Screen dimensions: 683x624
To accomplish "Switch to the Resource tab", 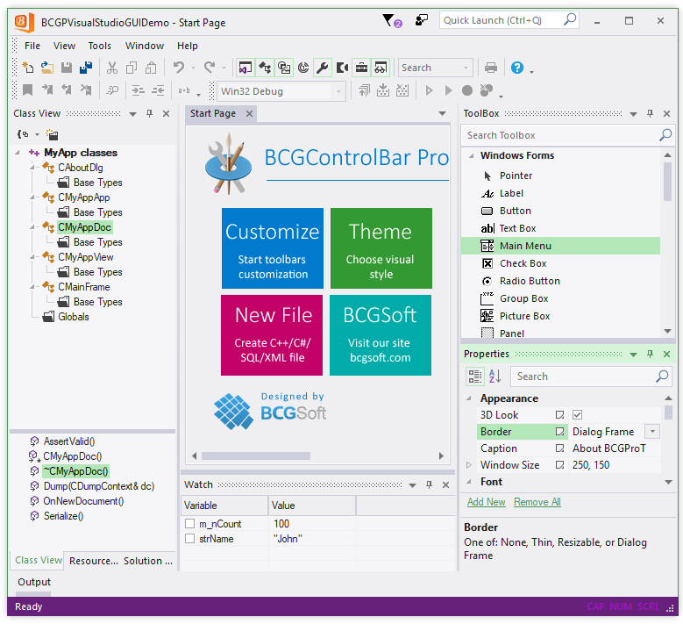I will click(94, 561).
